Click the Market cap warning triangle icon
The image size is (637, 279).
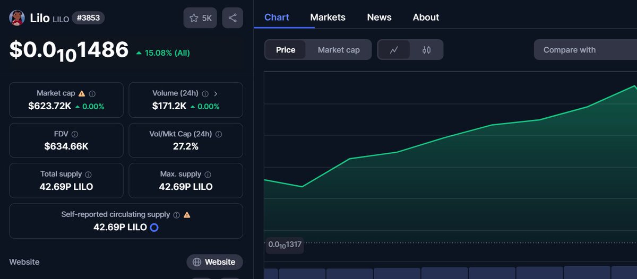pyautogui.click(x=82, y=93)
